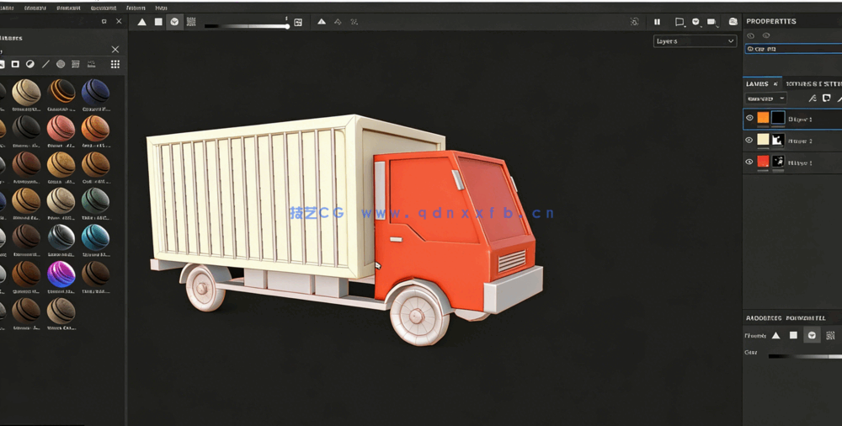
Task: Click the half-filled circle filter icon in shelf
Action: coord(30,64)
